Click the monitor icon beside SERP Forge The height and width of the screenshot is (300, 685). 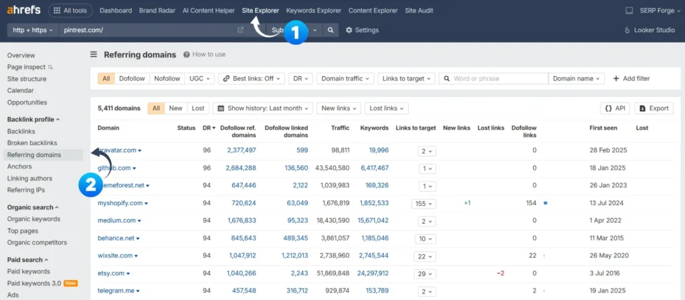coord(629,11)
